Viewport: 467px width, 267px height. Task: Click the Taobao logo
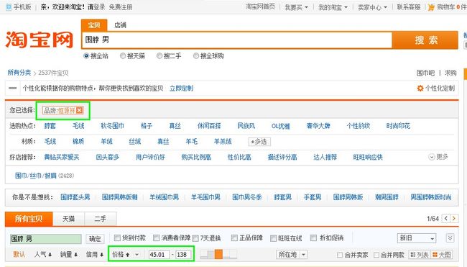pyautogui.click(x=39, y=40)
